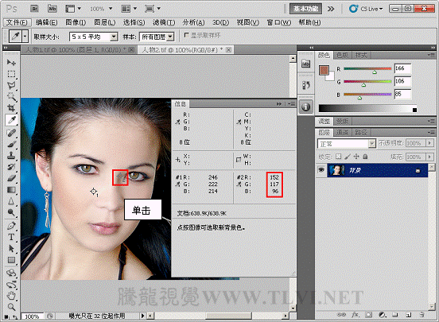Image resolution: width=439 pixels, height=322 pixels.
Task: Select the Brush tool
Action: click(x=11, y=144)
